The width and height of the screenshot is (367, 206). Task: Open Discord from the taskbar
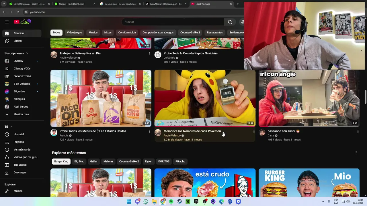[x=138, y=201]
